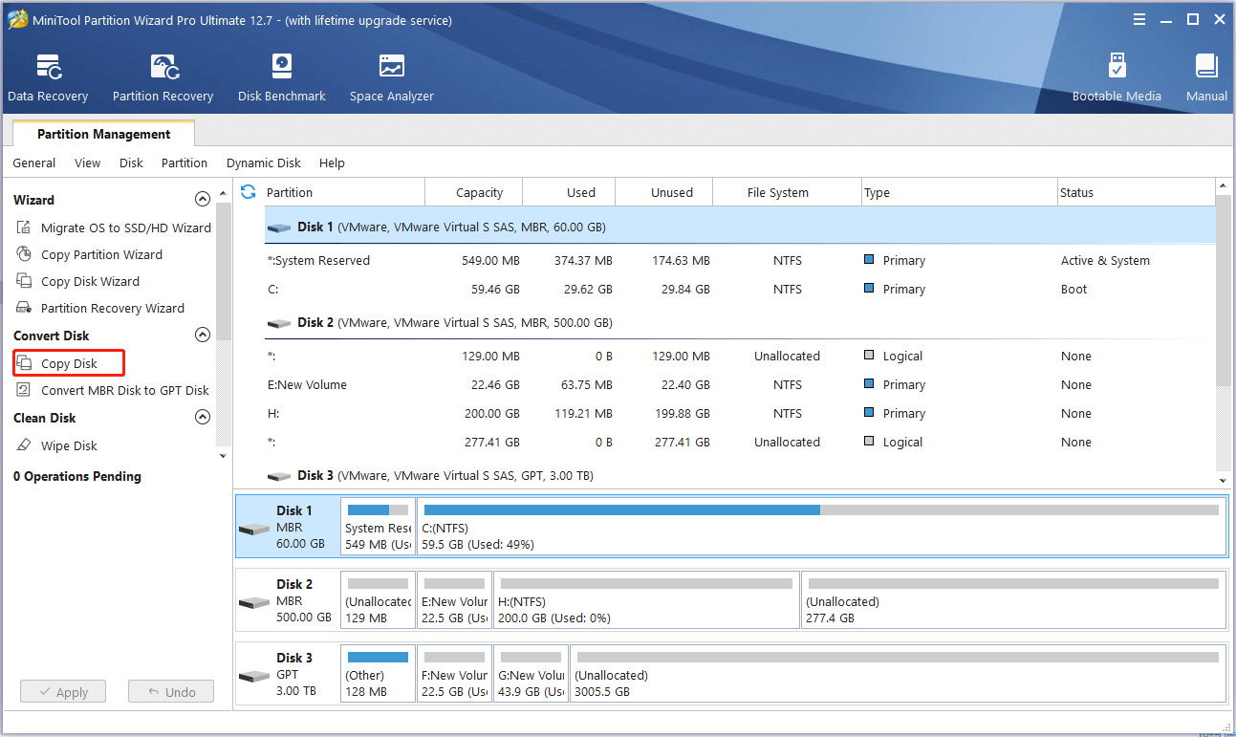Screen dimensions: 1236x737
Task: Open the Help menu
Action: pyautogui.click(x=332, y=163)
